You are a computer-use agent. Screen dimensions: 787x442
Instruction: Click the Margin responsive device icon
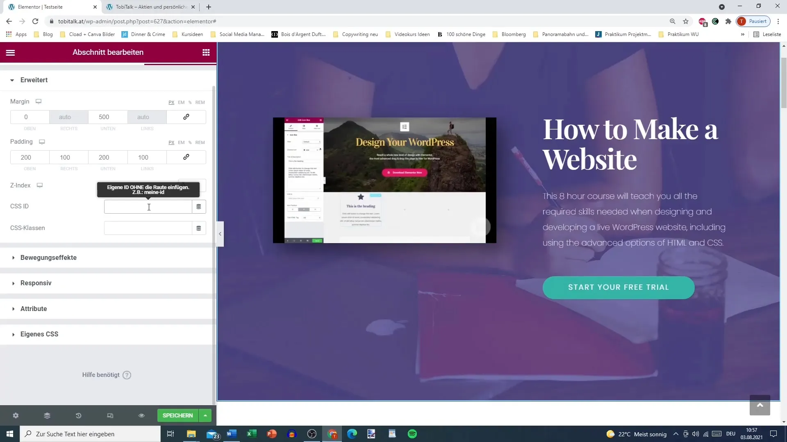click(39, 101)
